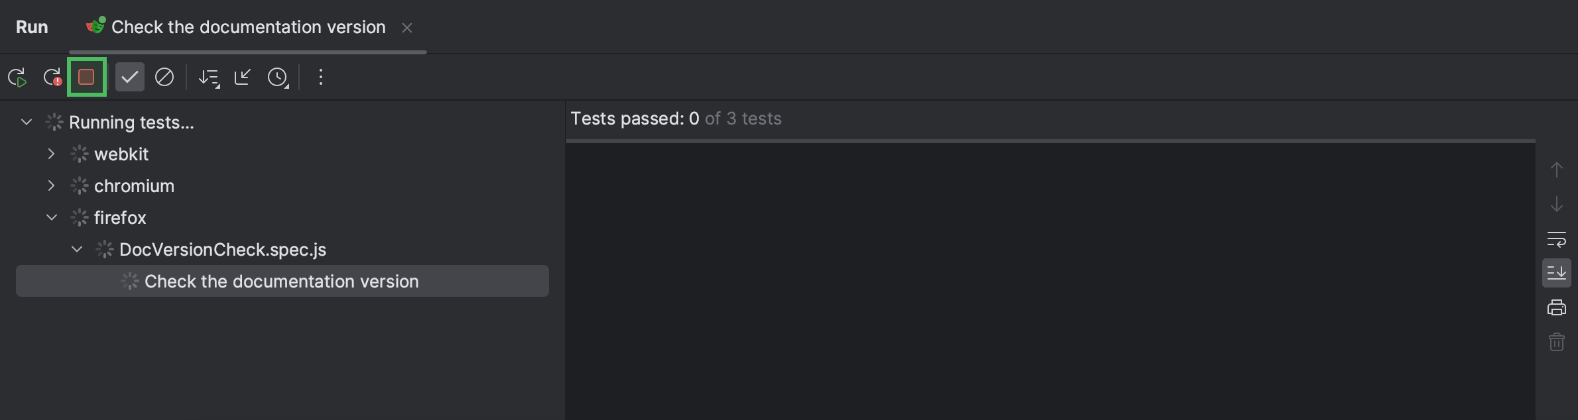Select DocVersionCheck.spec.js in the tree
The image size is (1578, 420).
point(222,249)
